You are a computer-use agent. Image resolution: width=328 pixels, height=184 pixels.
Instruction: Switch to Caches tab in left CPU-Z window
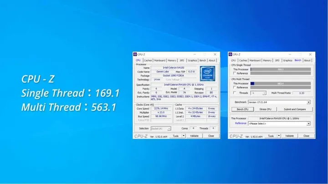[148, 60]
